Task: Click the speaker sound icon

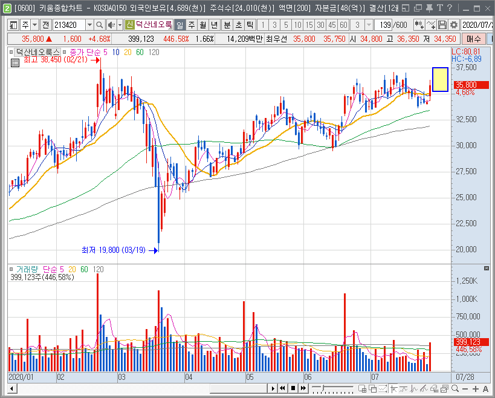Action: (x=111, y=25)
